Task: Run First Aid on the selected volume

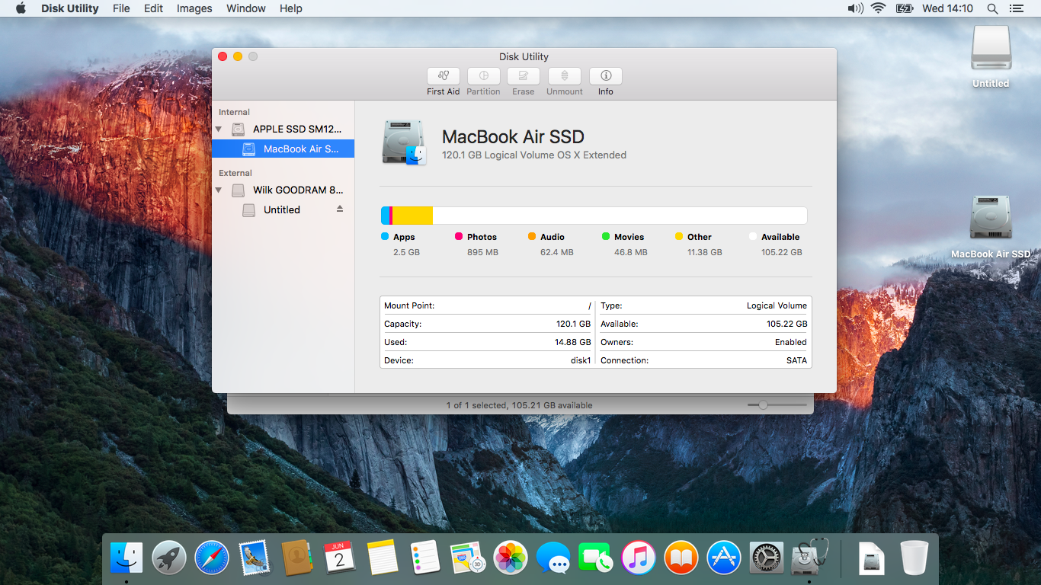Action: point(444,76)
